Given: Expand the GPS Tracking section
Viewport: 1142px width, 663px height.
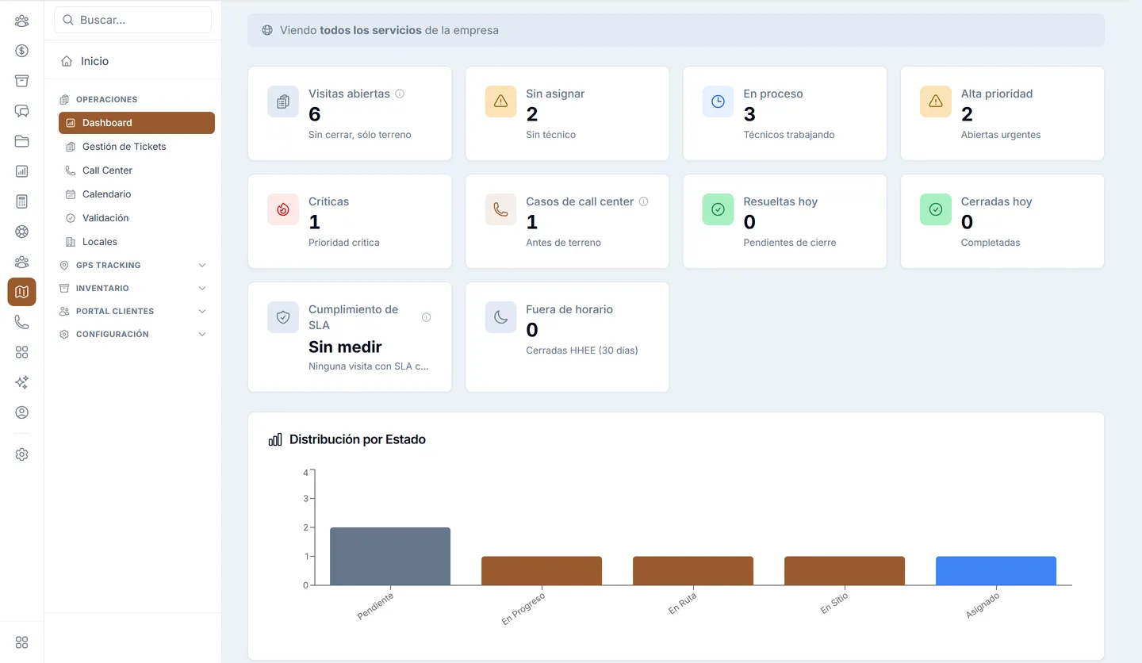Looking at the screenshot, I should pyautogui.click(x=133, y=265).
